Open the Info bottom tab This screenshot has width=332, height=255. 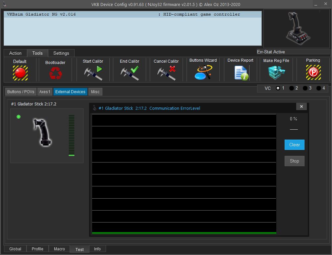point(97,249)
